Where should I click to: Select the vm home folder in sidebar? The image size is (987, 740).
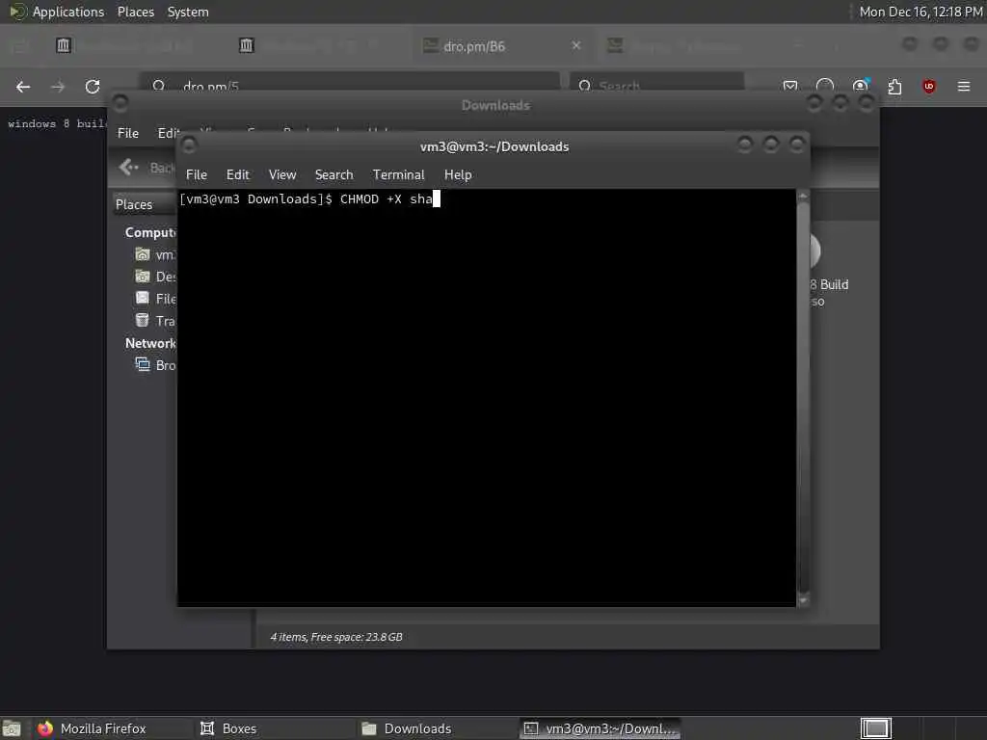[155, 254]
